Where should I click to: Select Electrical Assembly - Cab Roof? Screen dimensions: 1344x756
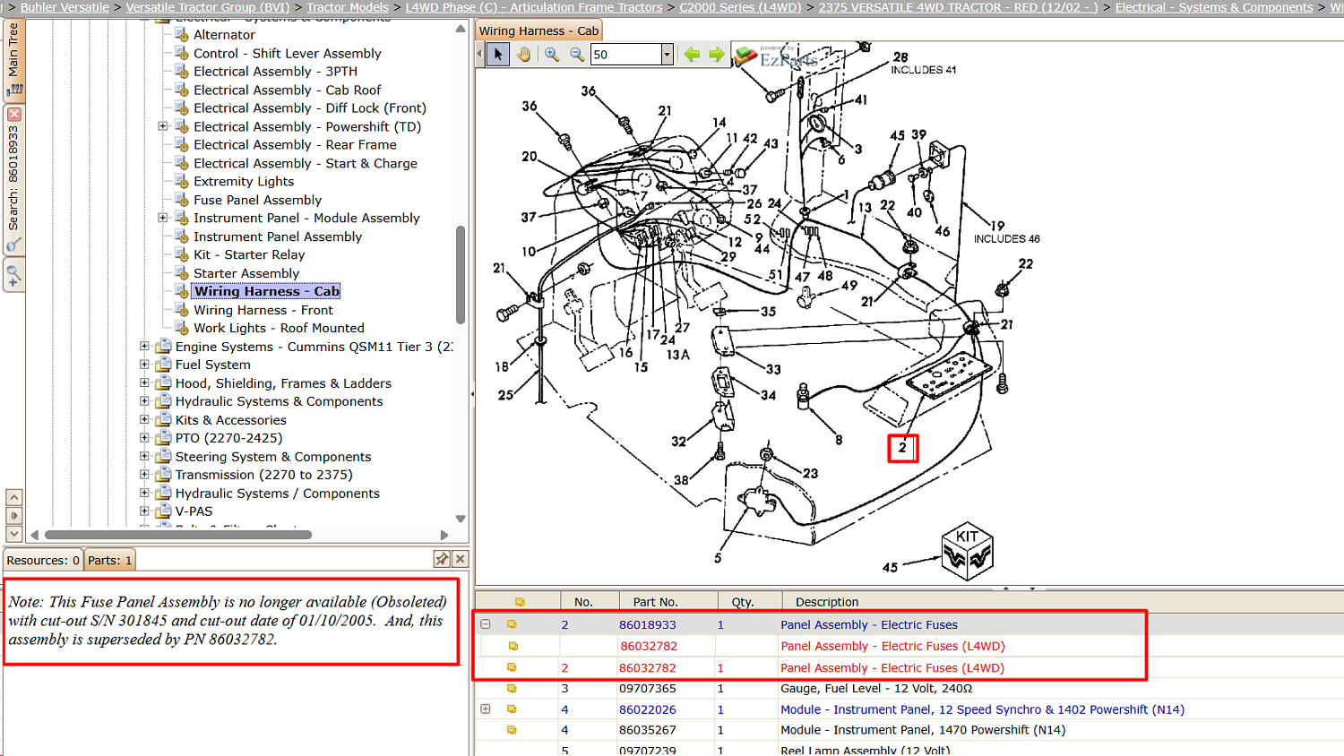tap(288, 90)
